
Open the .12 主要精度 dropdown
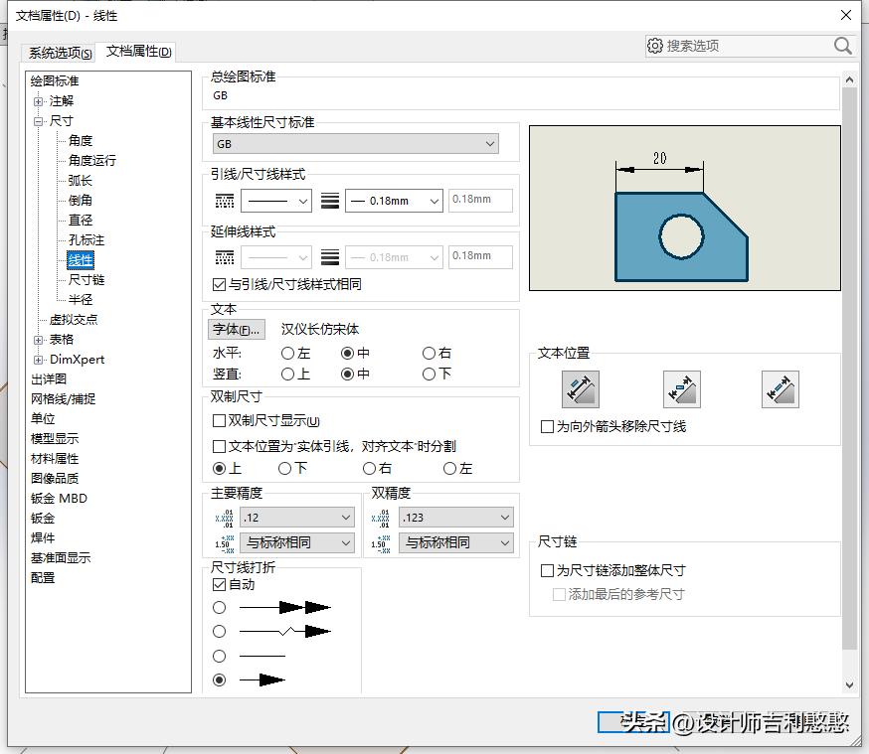click(295, 517)
